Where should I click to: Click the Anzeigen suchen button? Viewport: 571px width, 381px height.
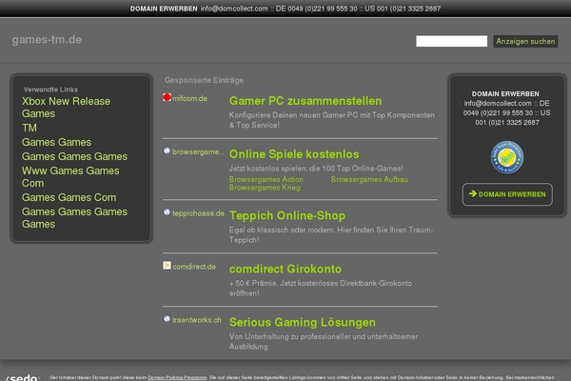525,41
